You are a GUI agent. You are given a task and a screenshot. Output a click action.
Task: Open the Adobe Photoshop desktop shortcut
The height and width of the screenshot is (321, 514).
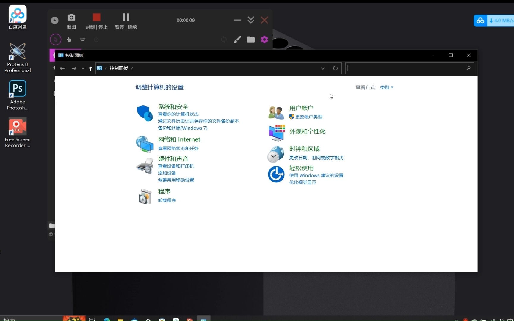18,95
